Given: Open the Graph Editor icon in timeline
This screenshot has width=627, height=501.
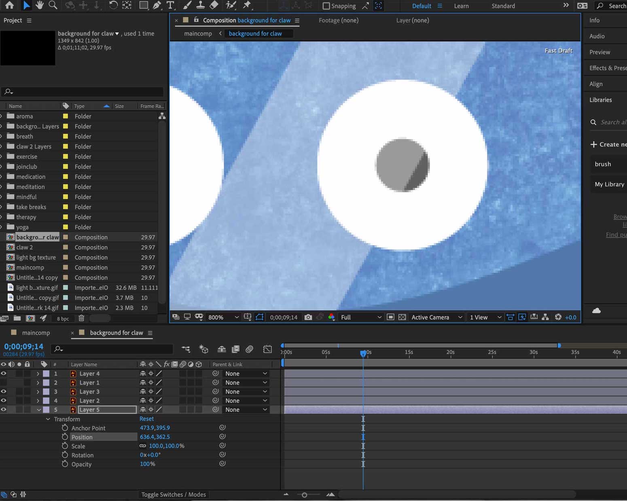Looking at the screenshot, I should coord(267,349).
